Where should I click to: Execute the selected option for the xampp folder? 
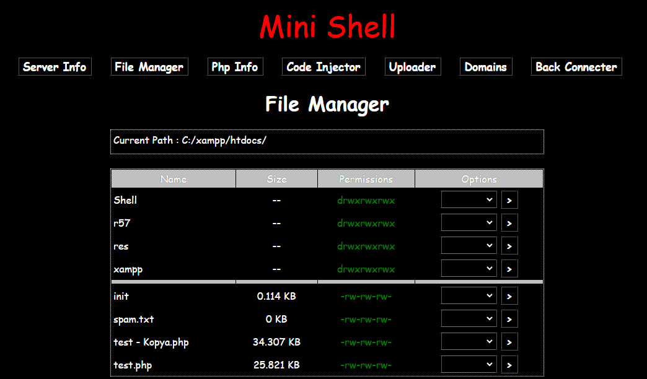[509, 268]
